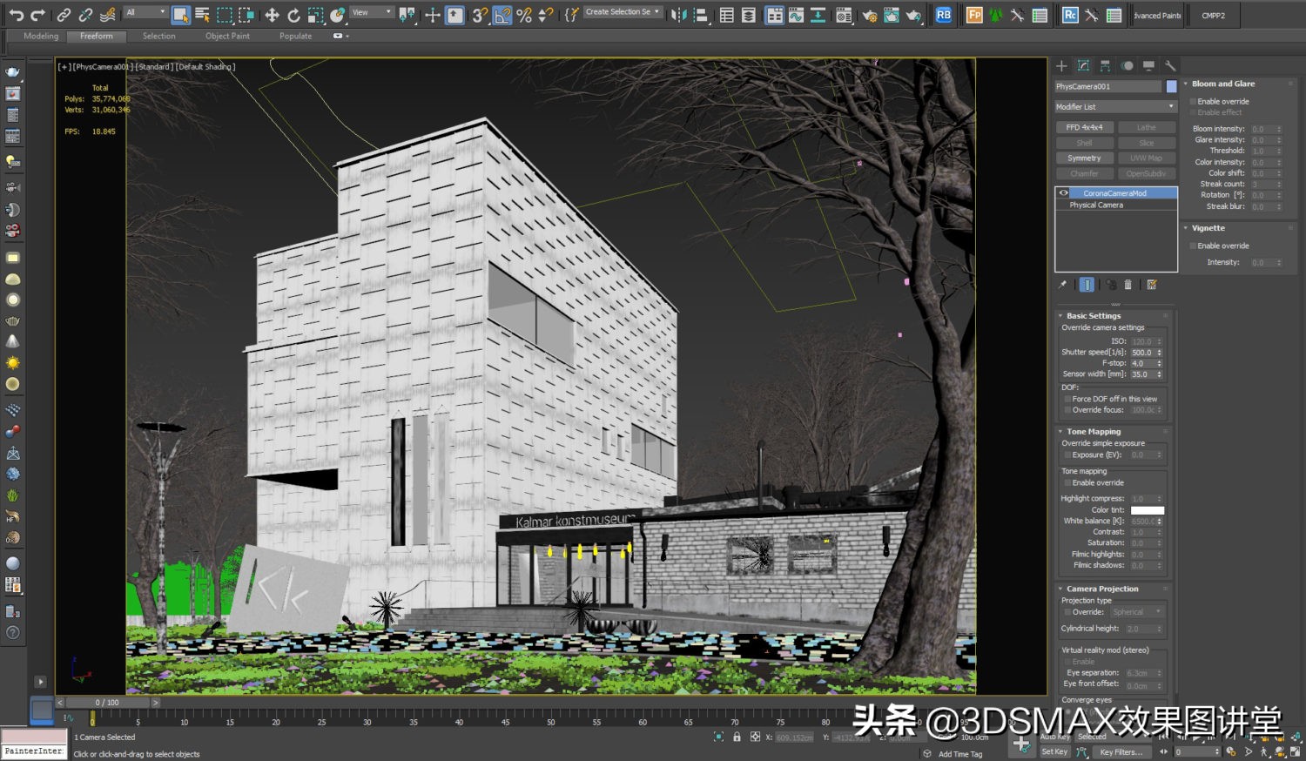The width and height of the screenshot is (1306, 761).
Task: Check Enable override under Vignette
Action: pos(1194,246)
